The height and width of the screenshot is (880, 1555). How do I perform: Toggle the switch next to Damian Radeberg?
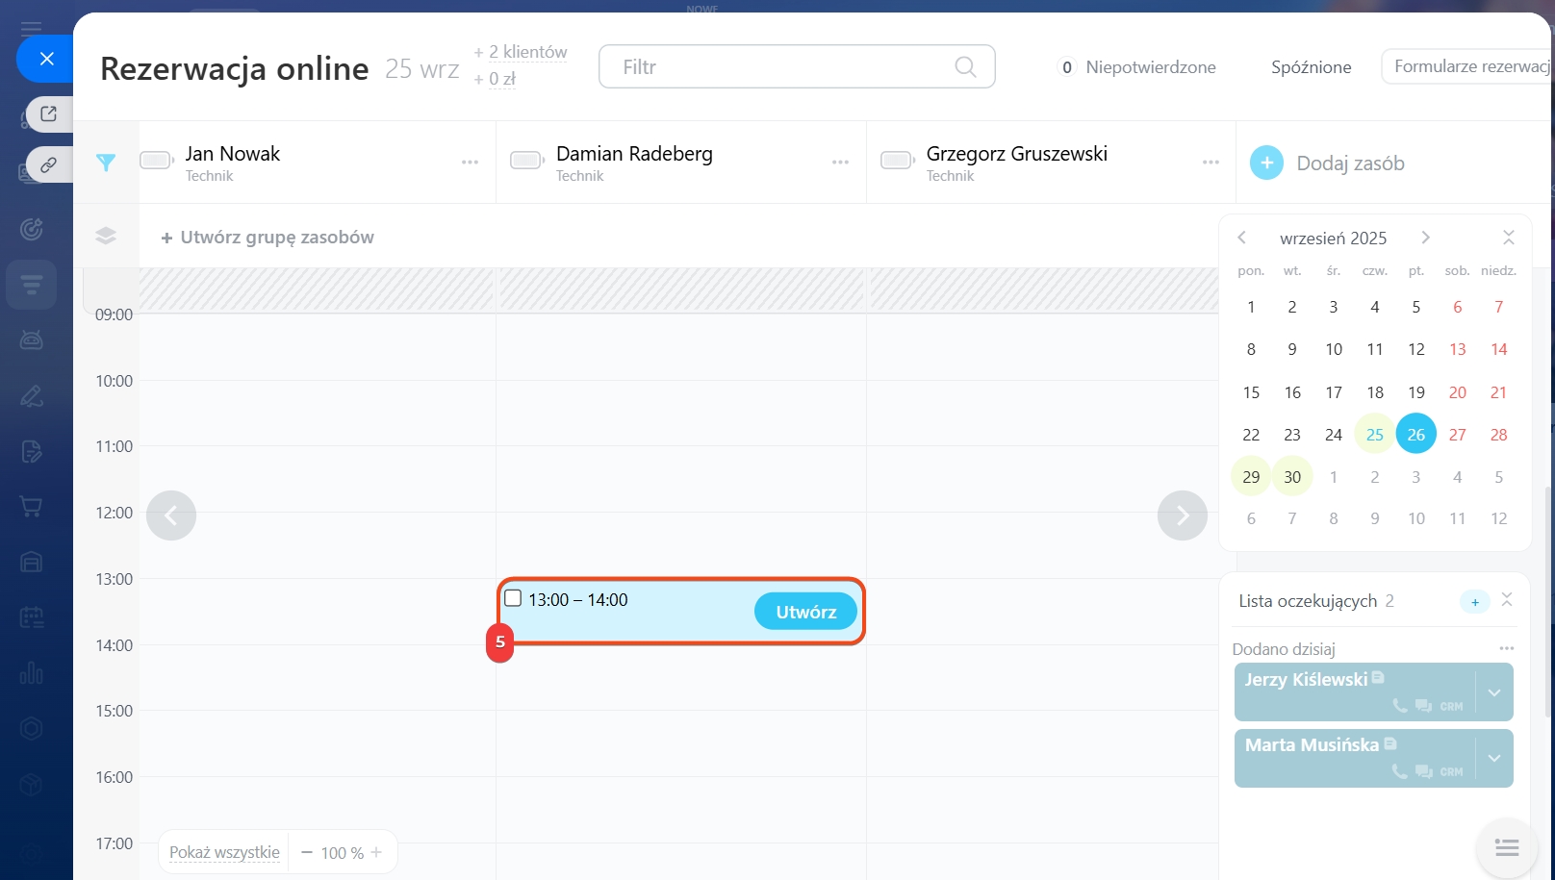[526, 161]
